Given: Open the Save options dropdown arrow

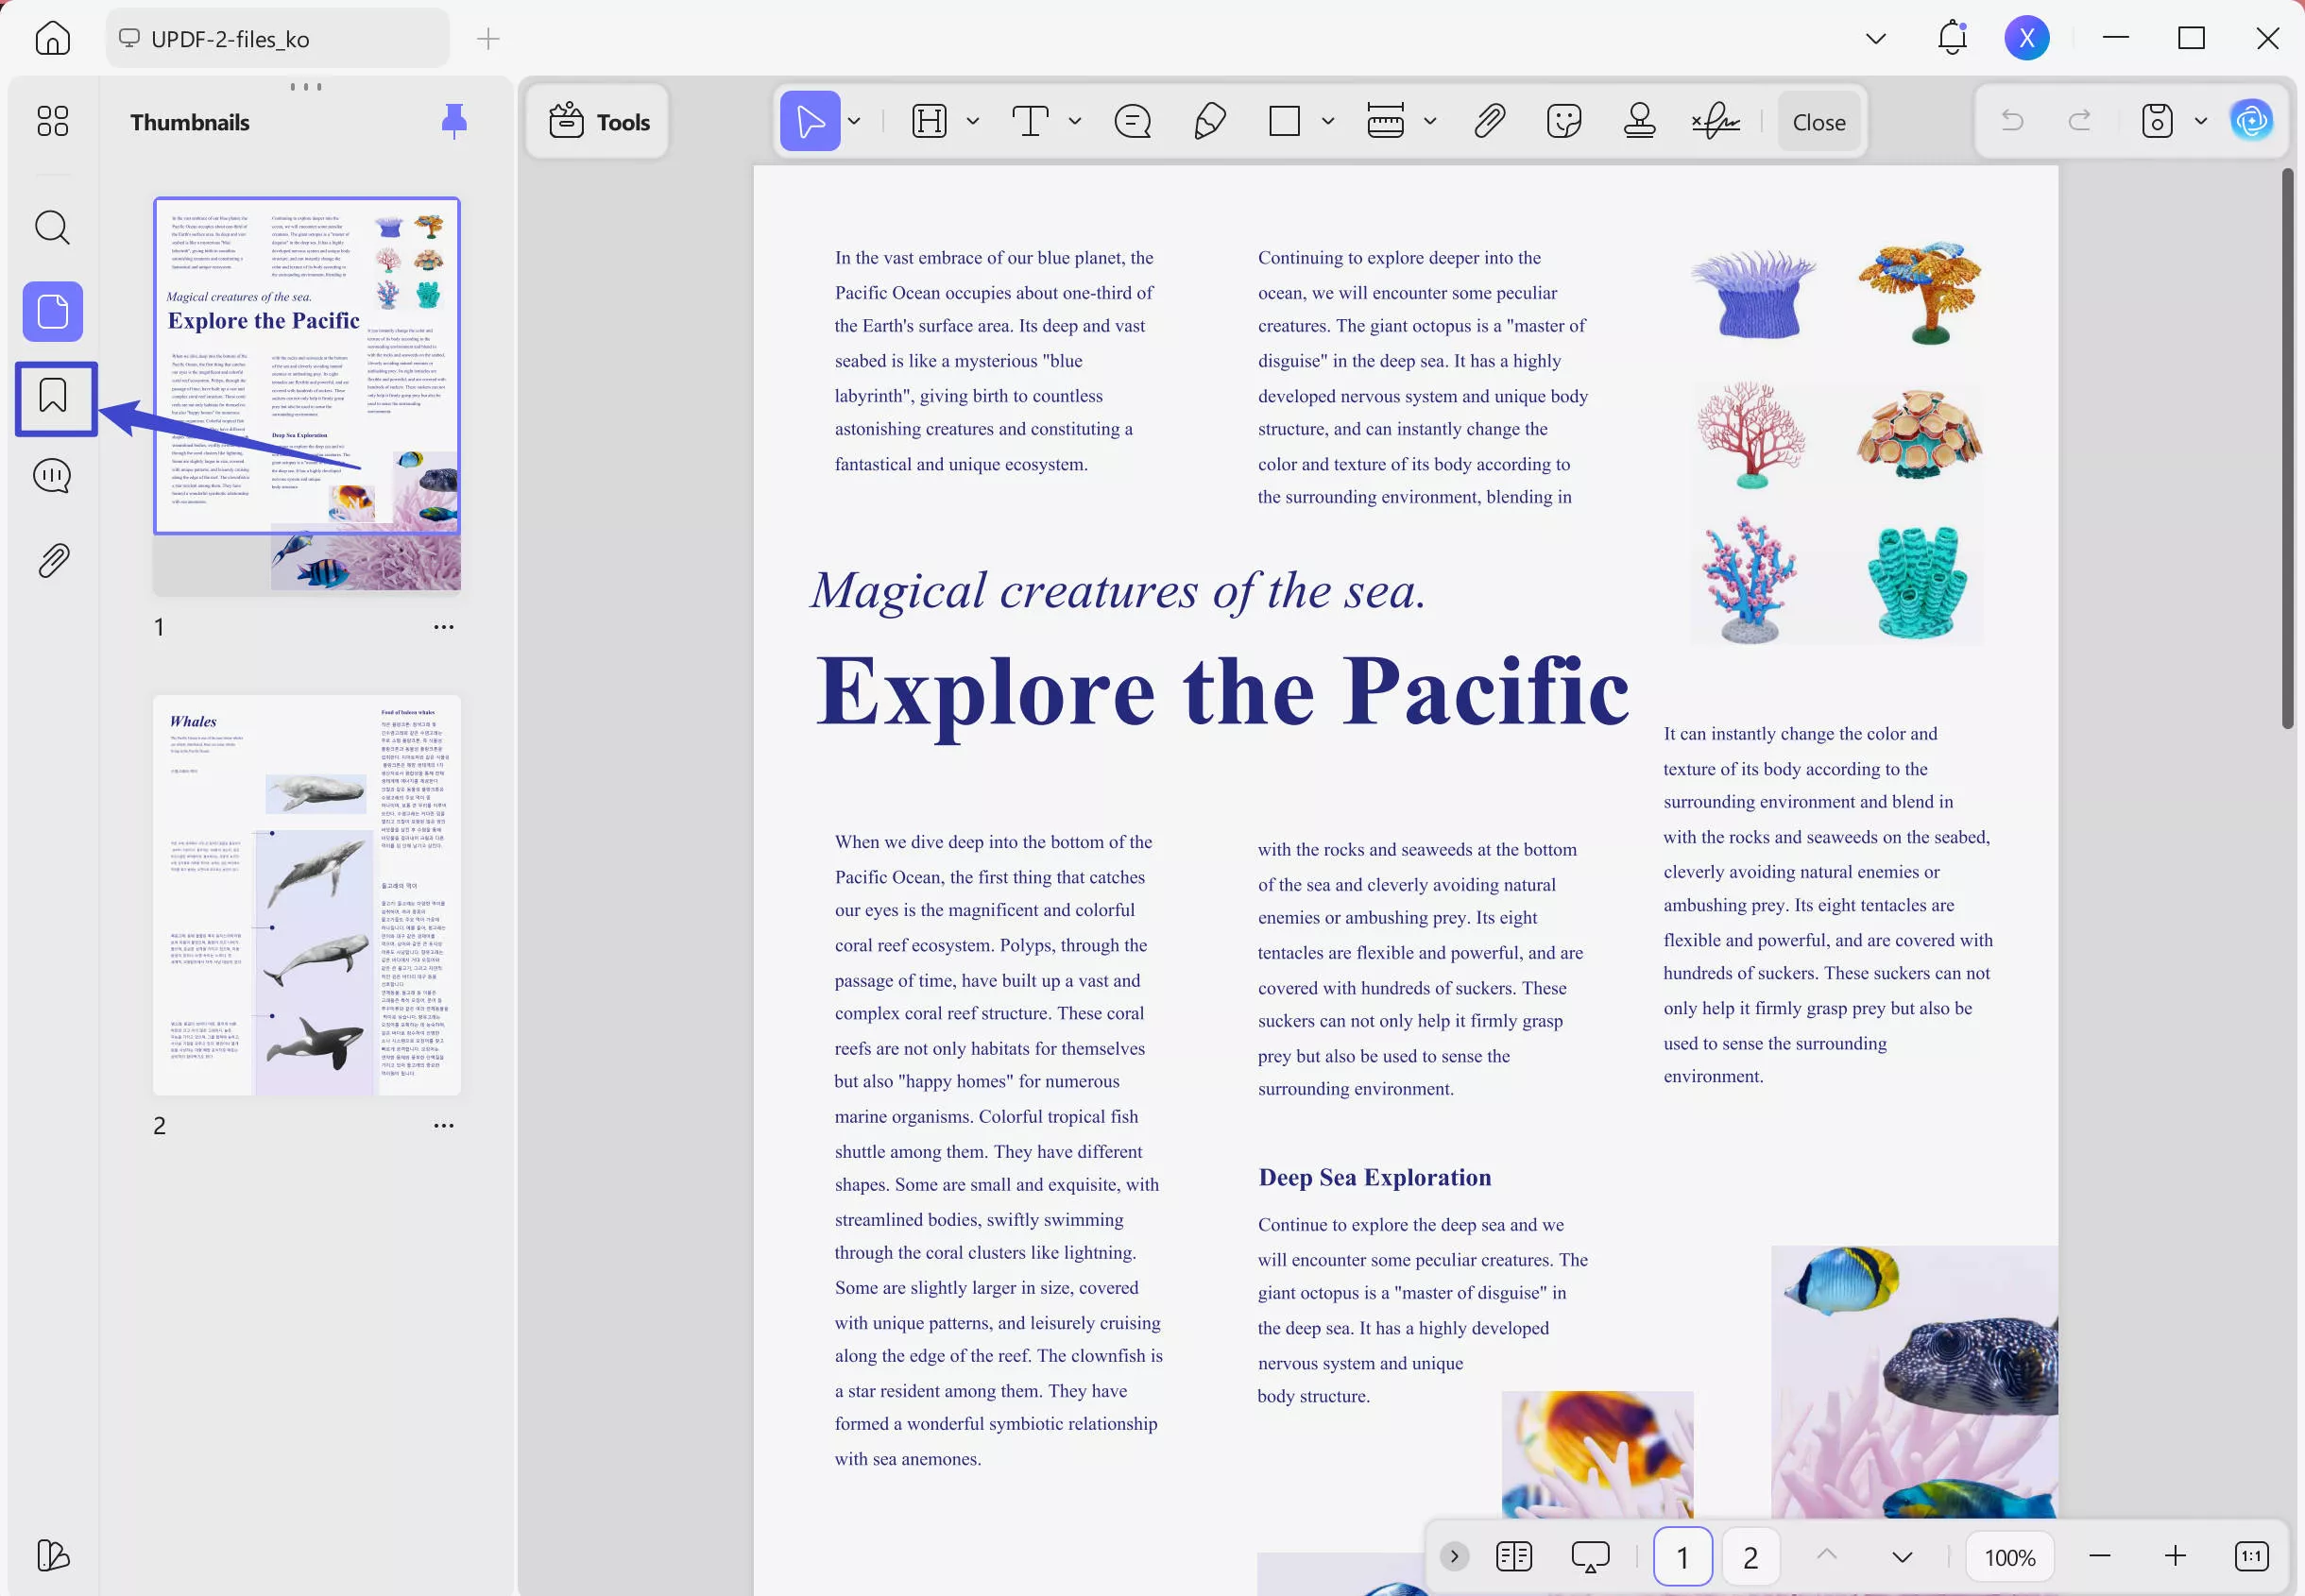Looking at the screenshot, I should point(2201,122).
